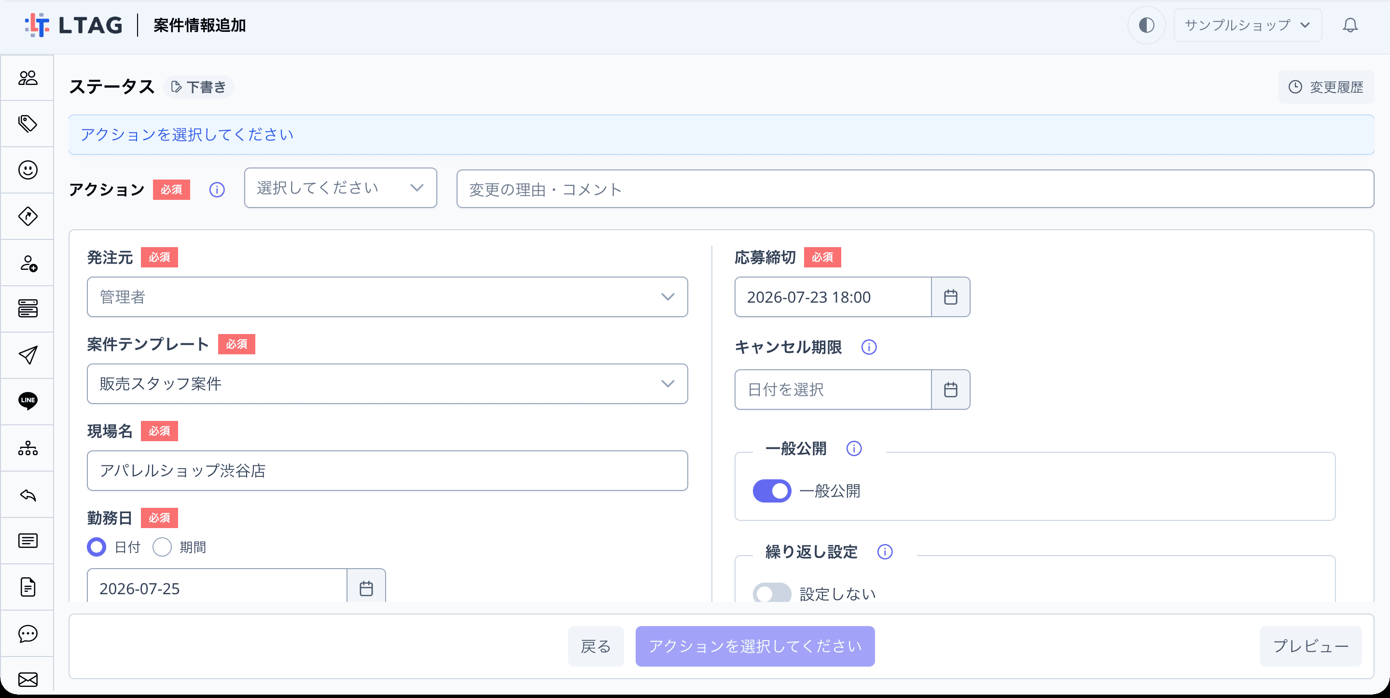Open the notification bell
This screenshot has width=1390, height=698.
click(x=1350, y=26)
